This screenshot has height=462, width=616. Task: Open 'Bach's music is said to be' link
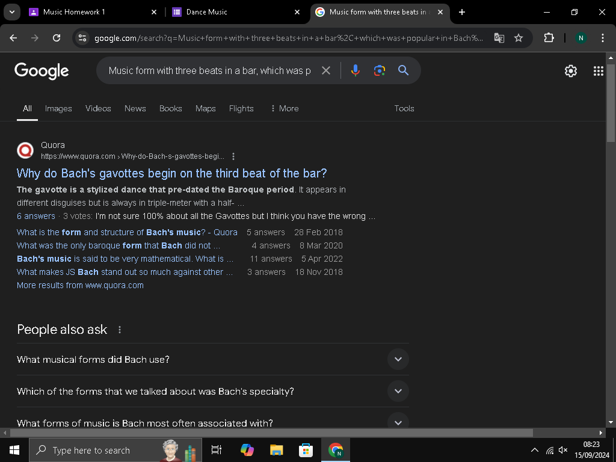tap(125, 259)
